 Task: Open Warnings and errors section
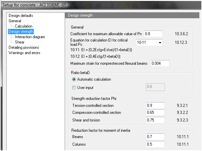click(x=24, y=53)
